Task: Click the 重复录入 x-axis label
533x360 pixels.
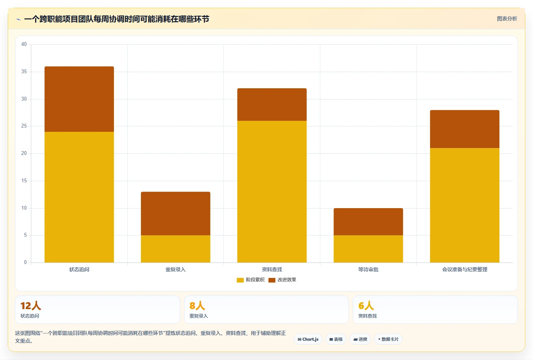Action: point(176,269)
